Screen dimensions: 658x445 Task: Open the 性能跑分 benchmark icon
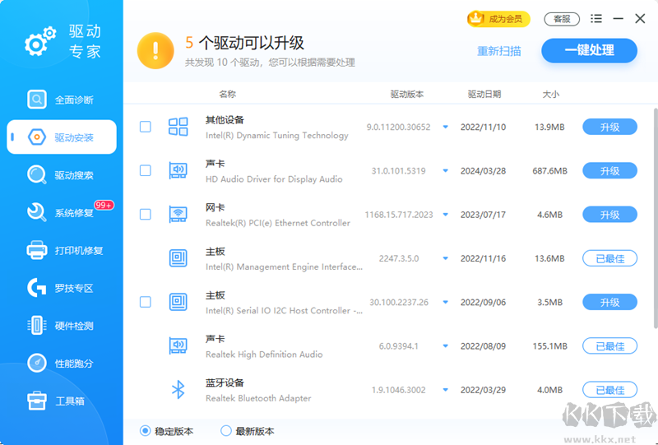[x=37, y=363]
